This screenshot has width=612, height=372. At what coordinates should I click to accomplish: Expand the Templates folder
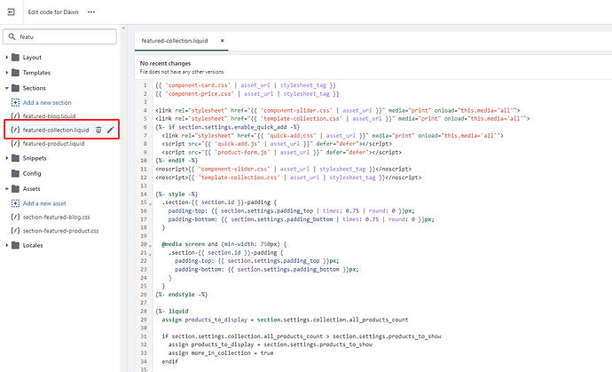[7, 73]
